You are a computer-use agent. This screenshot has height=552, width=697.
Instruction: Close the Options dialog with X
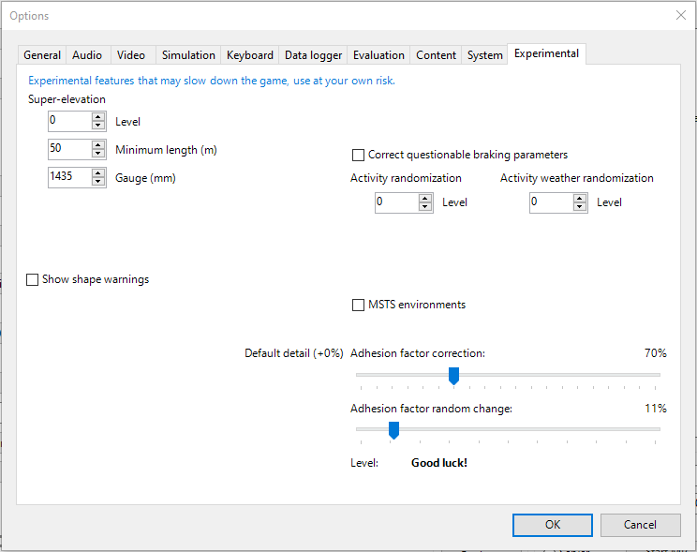coord(680,15)
